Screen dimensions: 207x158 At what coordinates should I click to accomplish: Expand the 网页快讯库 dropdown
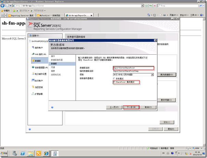pos(45,11)
